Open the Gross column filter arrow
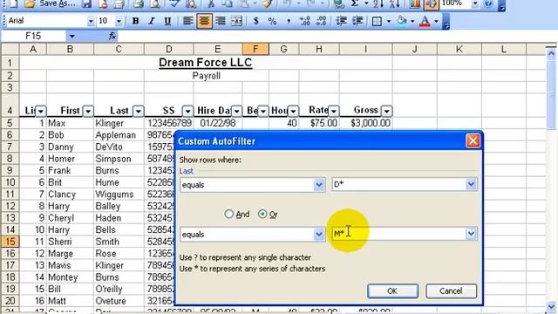Viewport: 558px width, 314px height. 386,112
